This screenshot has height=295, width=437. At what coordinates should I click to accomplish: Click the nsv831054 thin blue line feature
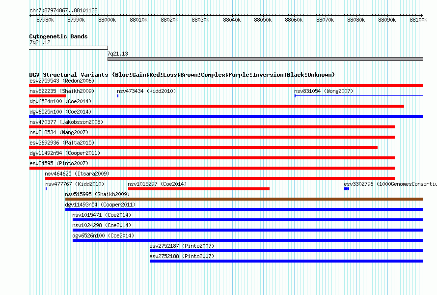click(359, 96)
